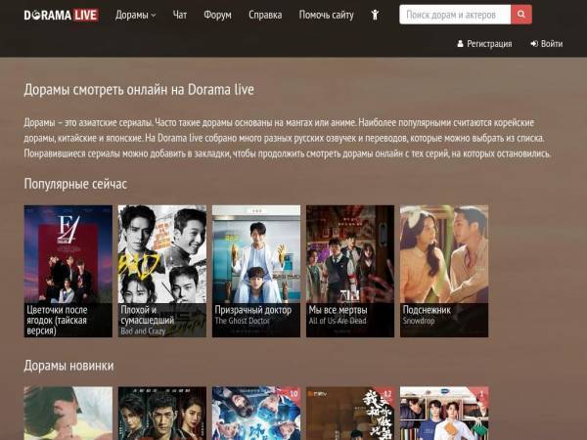
Task: Open the first new drama thumbnail without badge
Action: (x=68, y=413)
